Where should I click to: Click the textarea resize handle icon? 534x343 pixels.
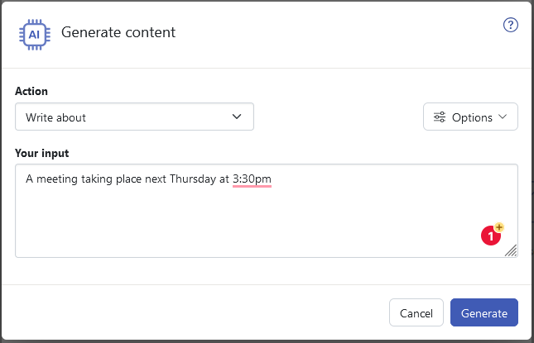click(511, 250)
